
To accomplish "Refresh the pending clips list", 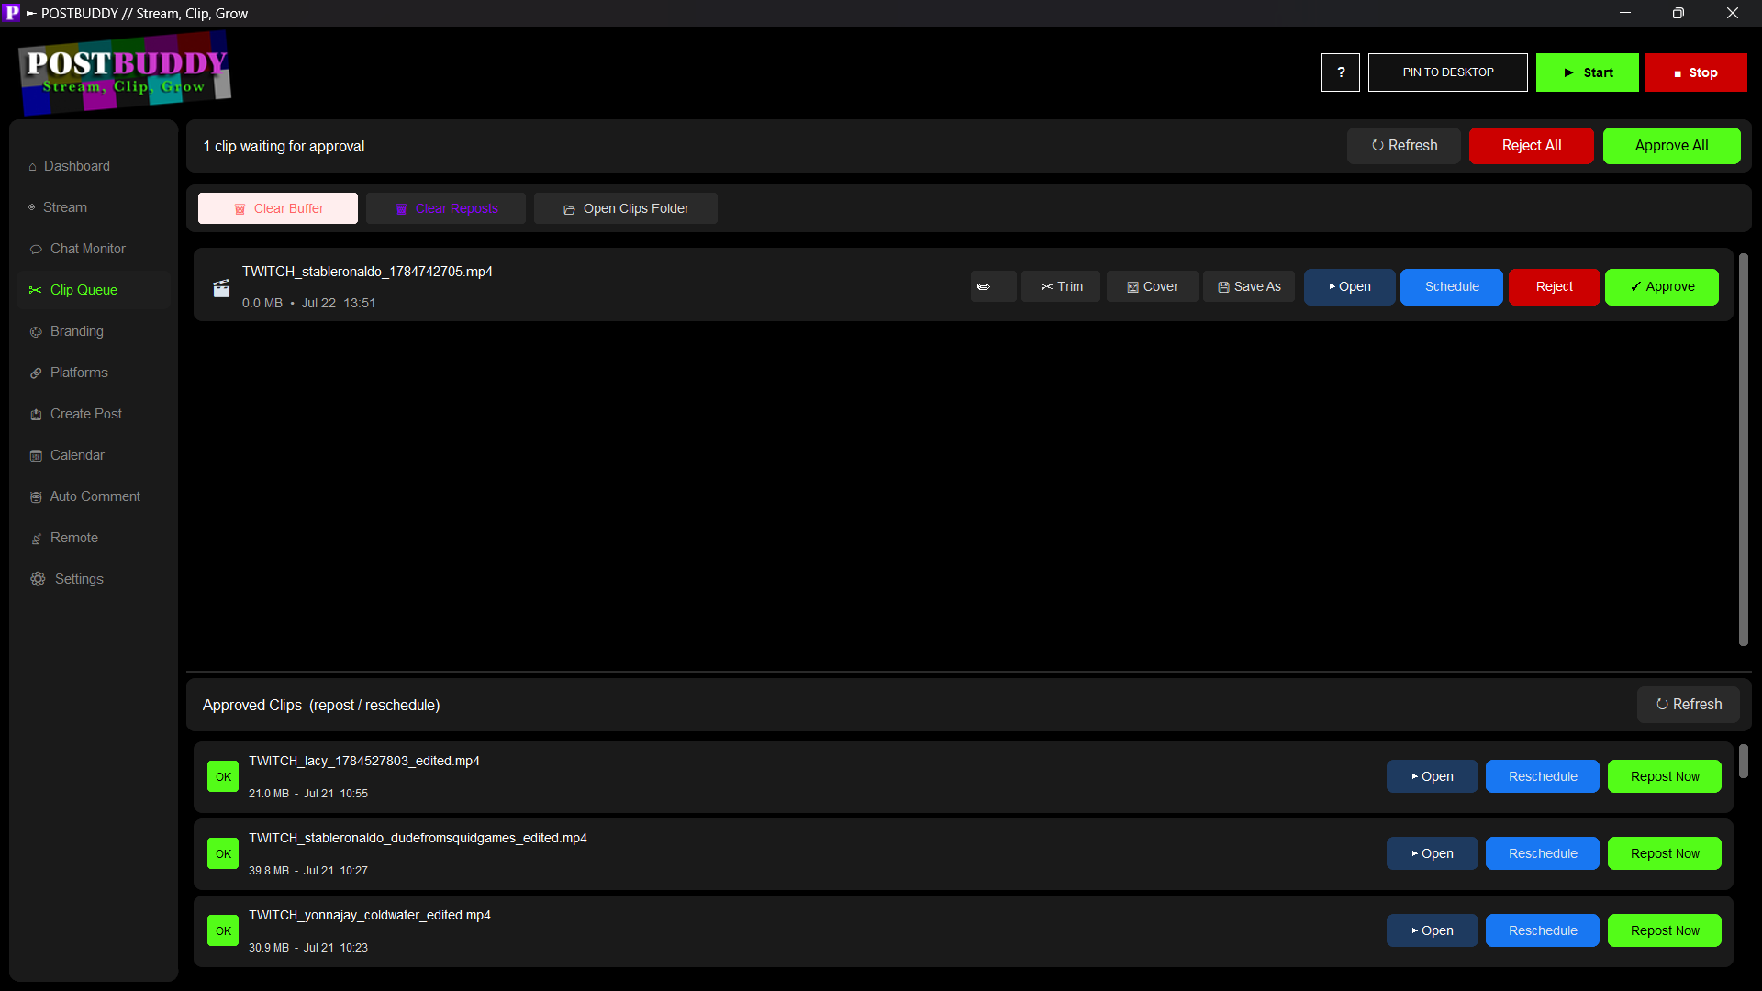I will (1404, 146).
